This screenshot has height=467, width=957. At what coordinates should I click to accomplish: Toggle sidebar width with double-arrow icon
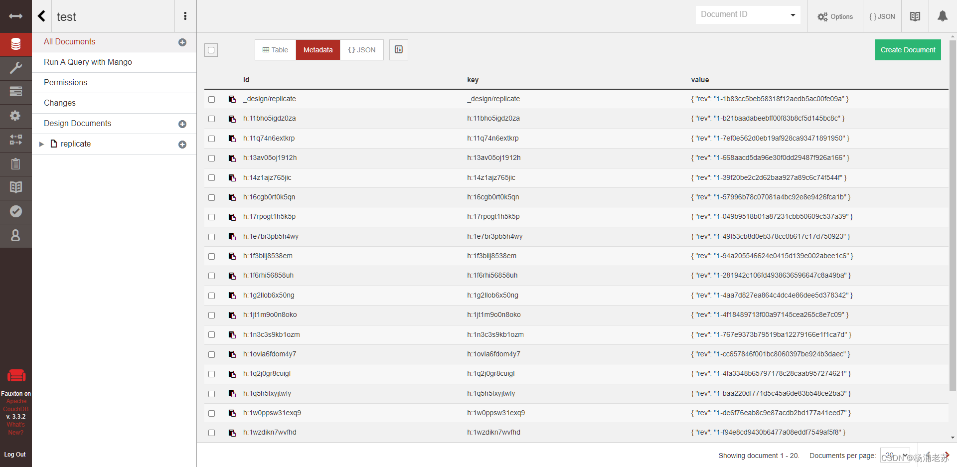(15, 16)
